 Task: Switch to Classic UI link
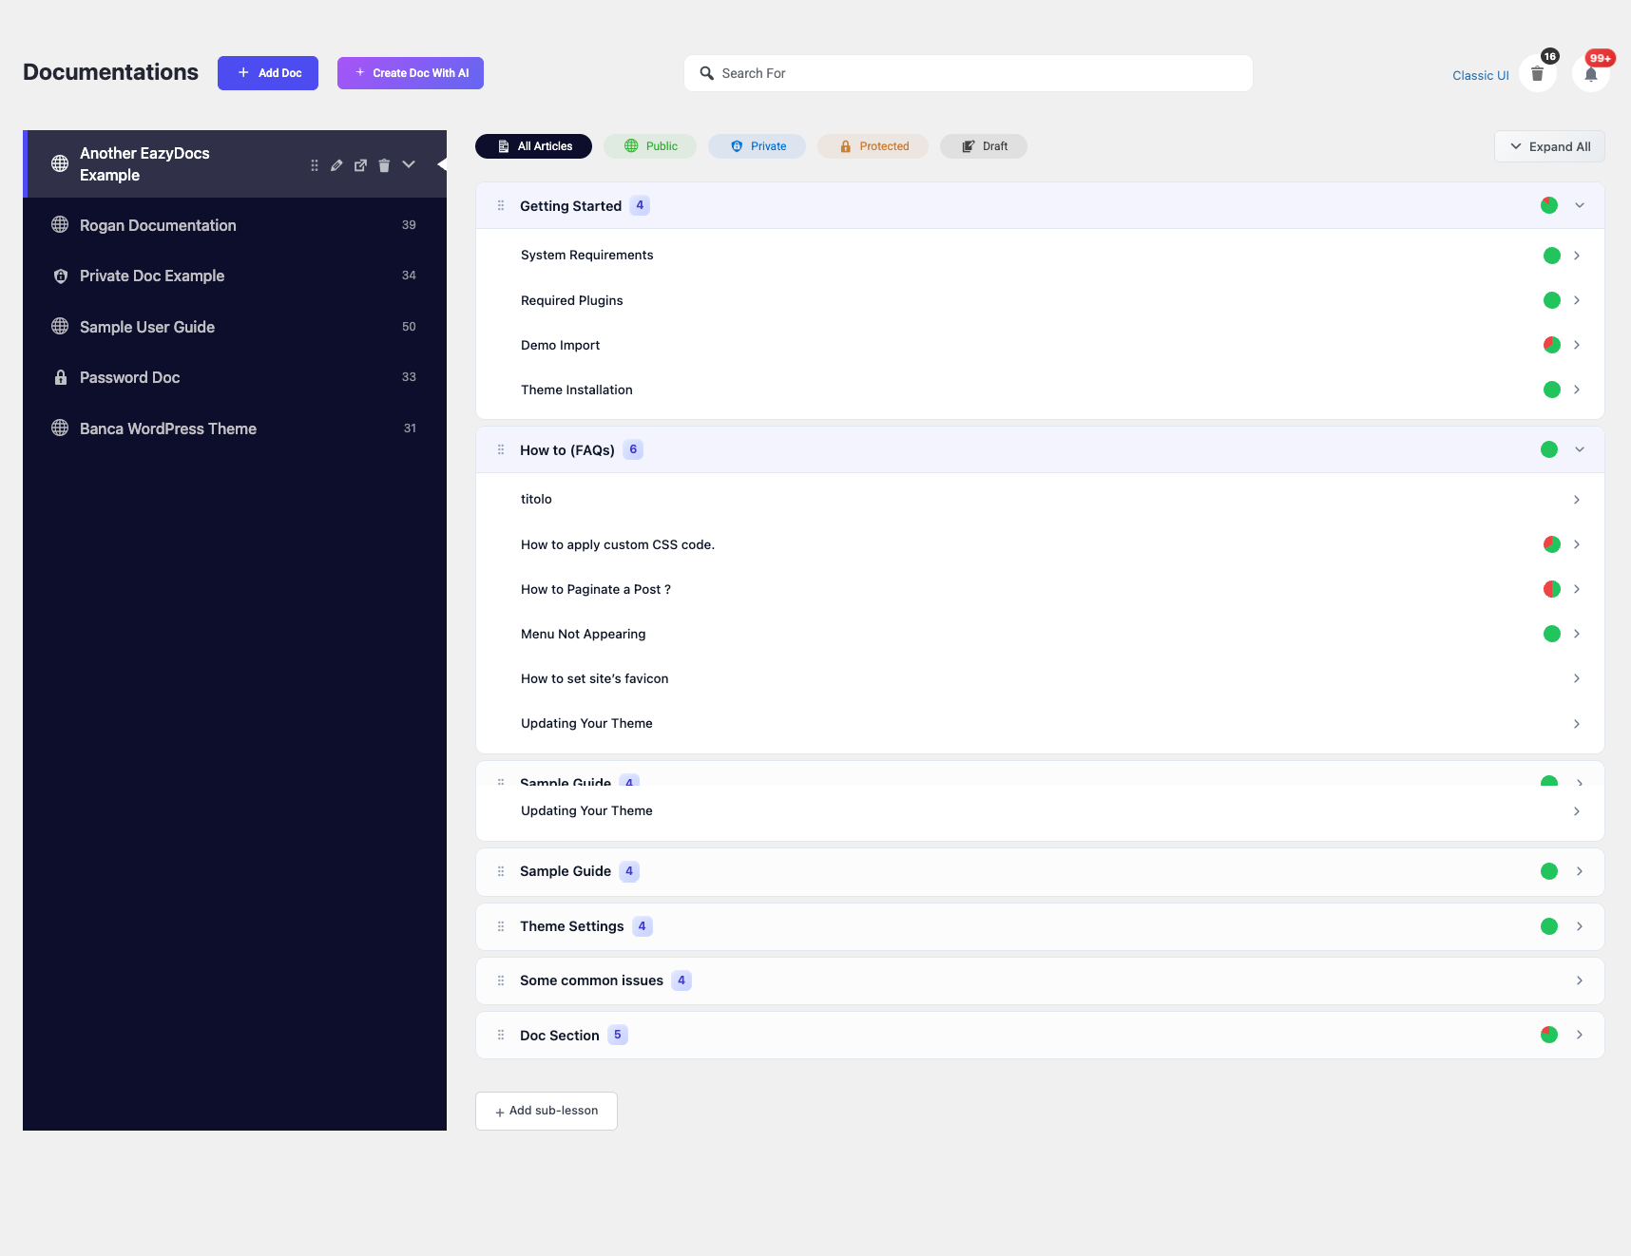point(1480,75)
